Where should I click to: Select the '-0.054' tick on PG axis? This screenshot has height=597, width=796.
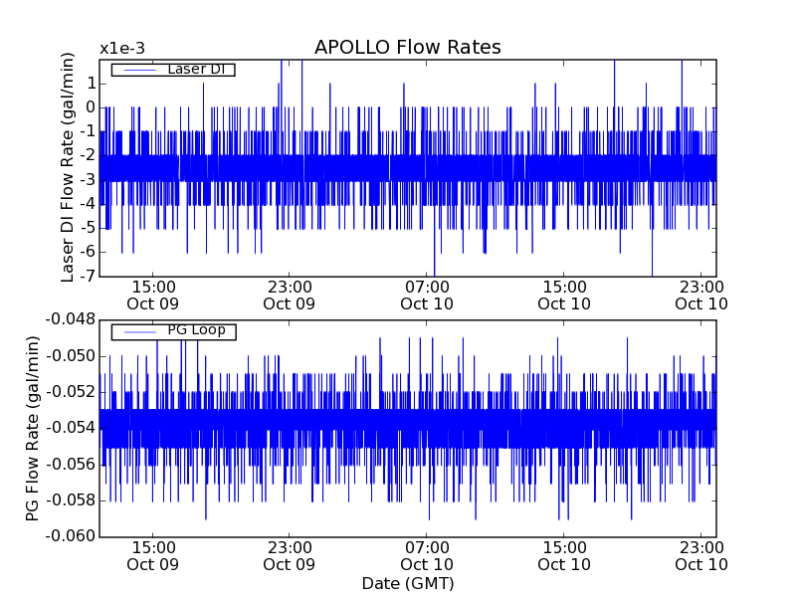tap(70, 428)
